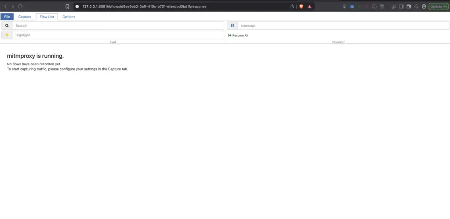Screen dimensions: 450x219
Task: Share this page using share icon
Action: point(292,6)
